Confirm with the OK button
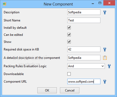 [47, 90]
